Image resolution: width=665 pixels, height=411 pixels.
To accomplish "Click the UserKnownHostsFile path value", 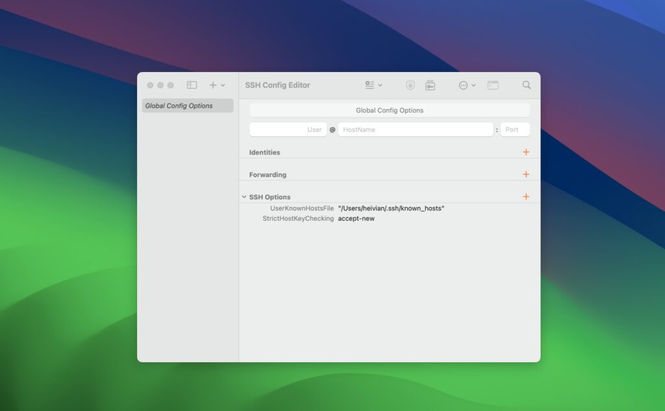I will point(391,208).
